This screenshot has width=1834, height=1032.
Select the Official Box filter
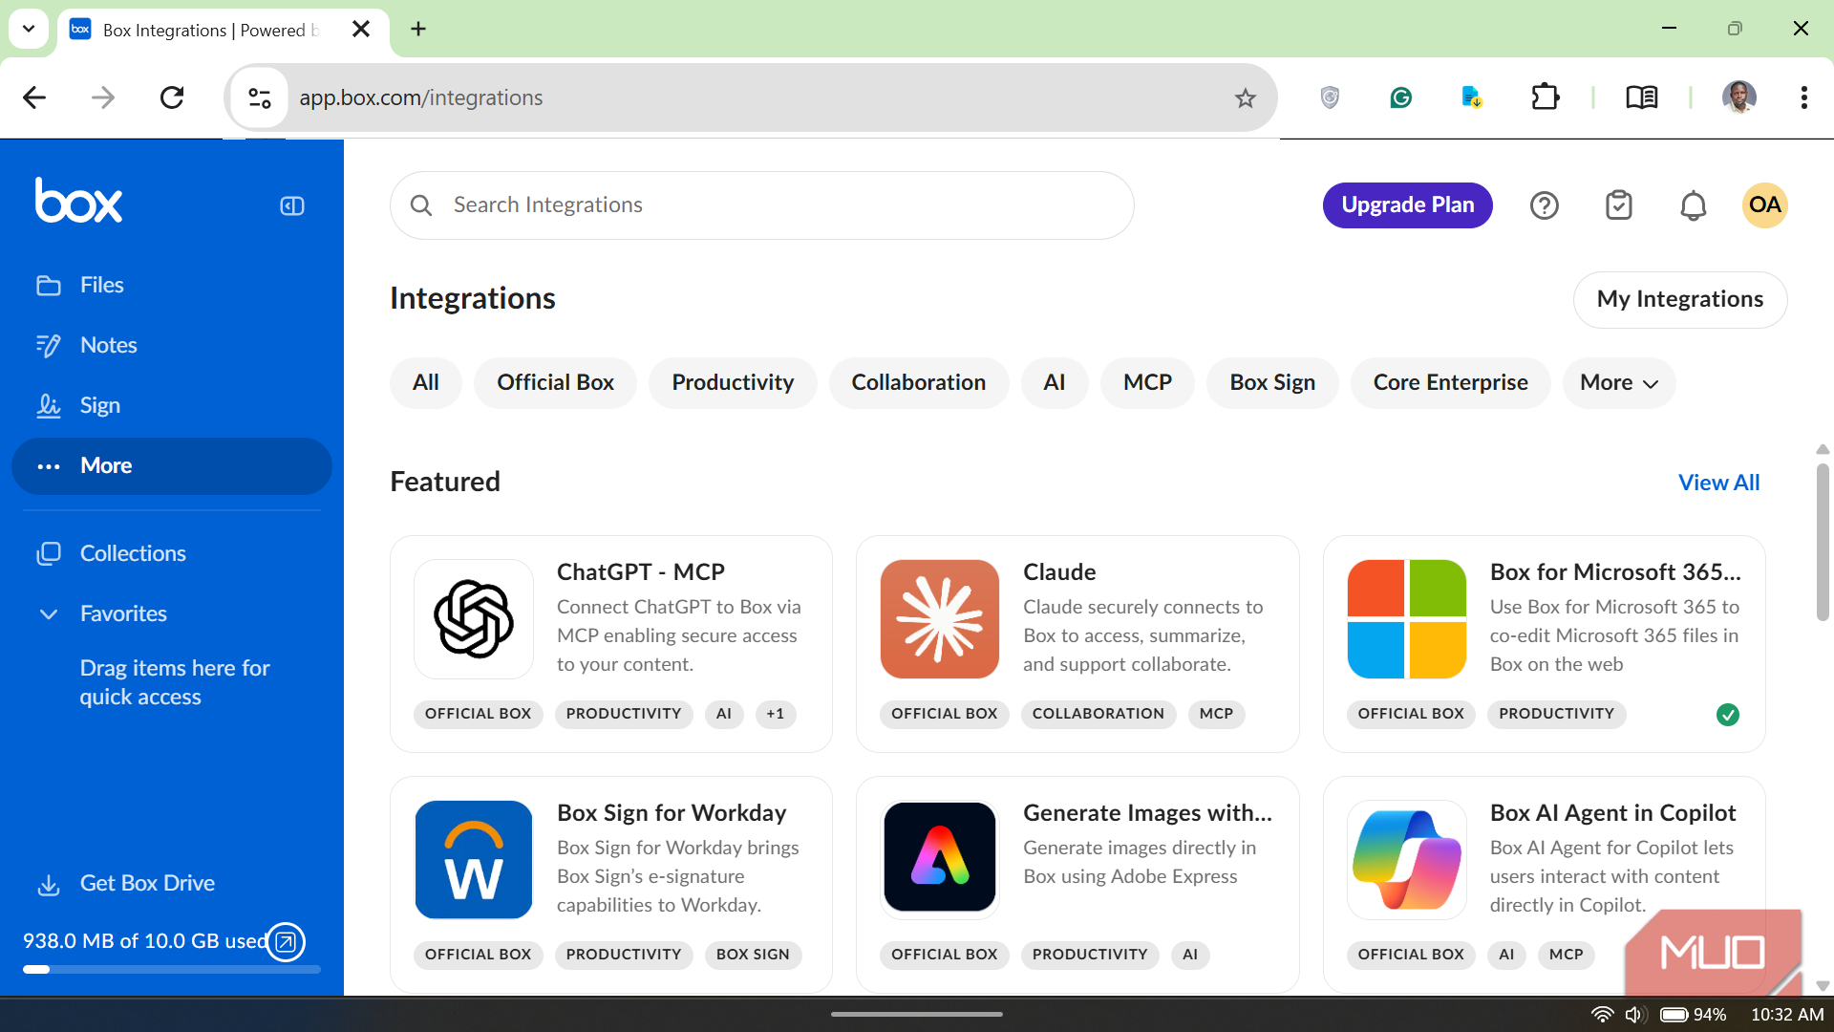tap(555, 382)
